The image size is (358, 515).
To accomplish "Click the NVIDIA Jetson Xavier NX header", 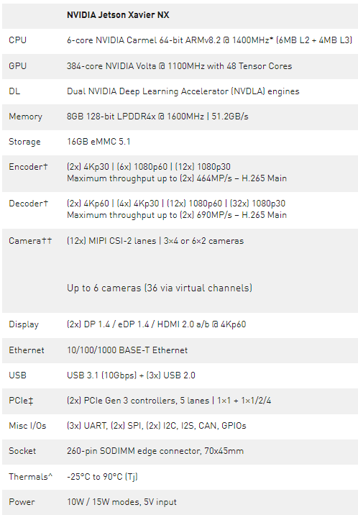I will click(x=118, y=15).
